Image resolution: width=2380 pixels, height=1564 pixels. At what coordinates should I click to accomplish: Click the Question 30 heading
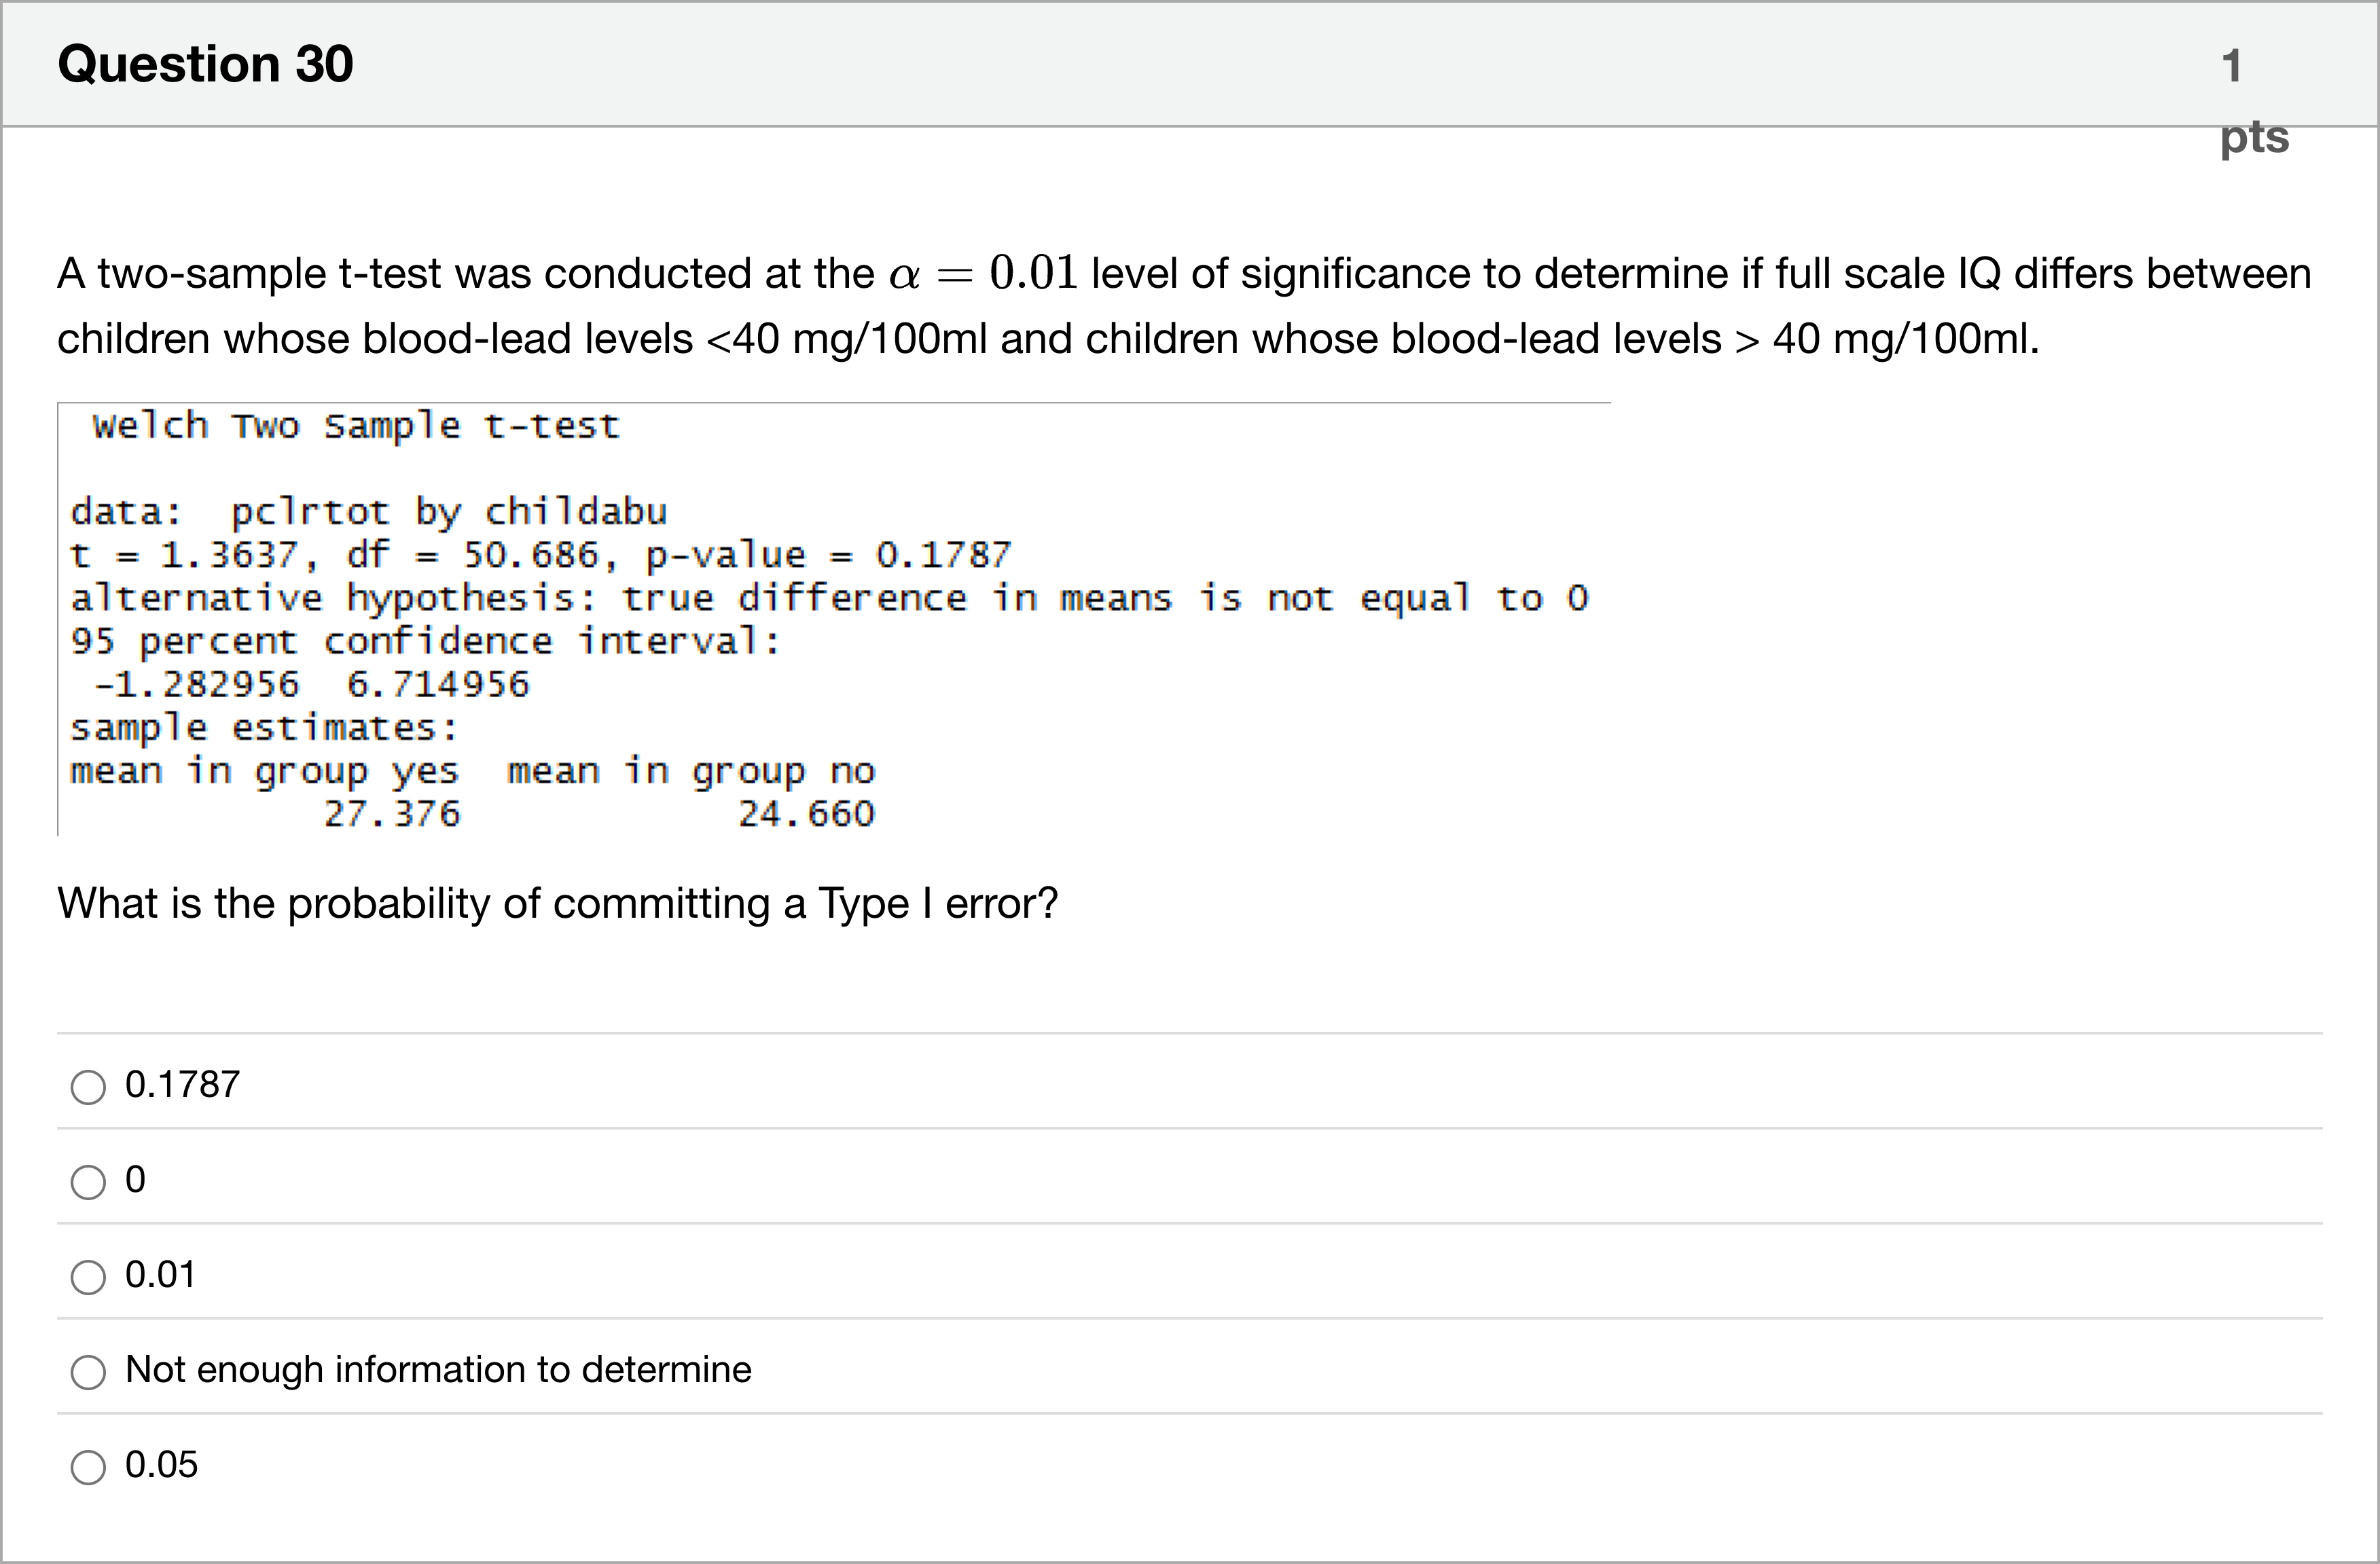click(x=205, y=64)
